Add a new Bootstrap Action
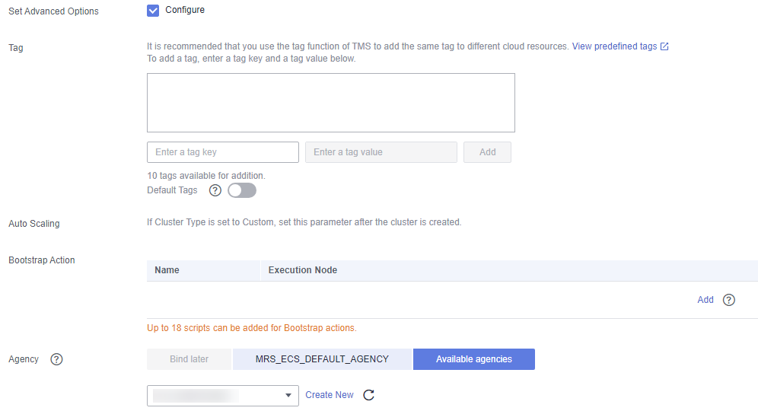The width and height of the screenshot is (758, 411). coord(705,300)
